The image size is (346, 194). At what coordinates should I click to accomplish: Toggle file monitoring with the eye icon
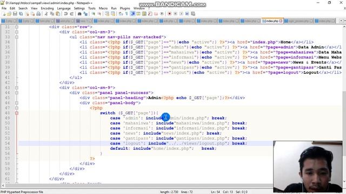[162, 13]
